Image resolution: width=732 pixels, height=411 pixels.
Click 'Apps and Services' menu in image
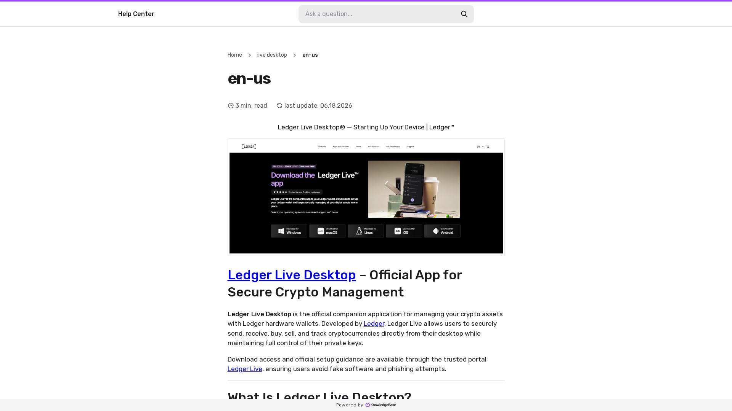point(341,147)
